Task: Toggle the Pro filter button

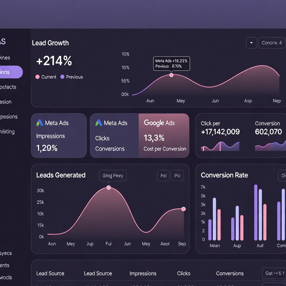Action: pyautogui.click(x=177, y=175)
